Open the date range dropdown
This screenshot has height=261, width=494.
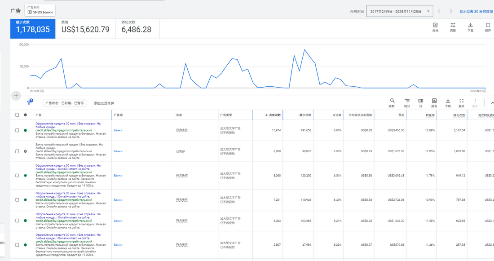[x=399, y=11]
